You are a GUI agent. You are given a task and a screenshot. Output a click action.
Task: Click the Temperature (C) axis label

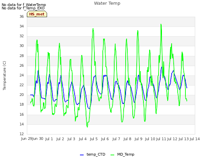tap(4, 75)
